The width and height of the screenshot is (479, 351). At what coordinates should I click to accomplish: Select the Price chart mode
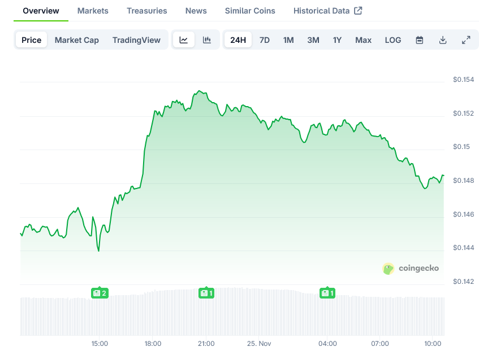point(32,40)
